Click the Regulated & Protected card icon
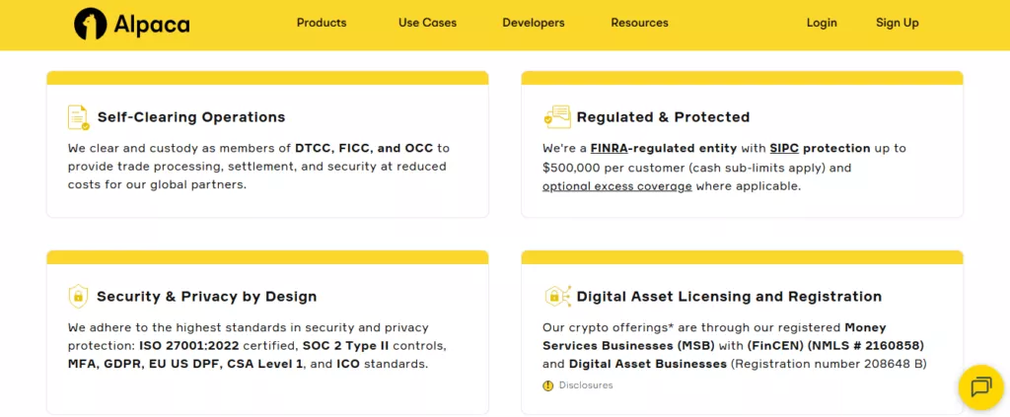 coord(556,117)
